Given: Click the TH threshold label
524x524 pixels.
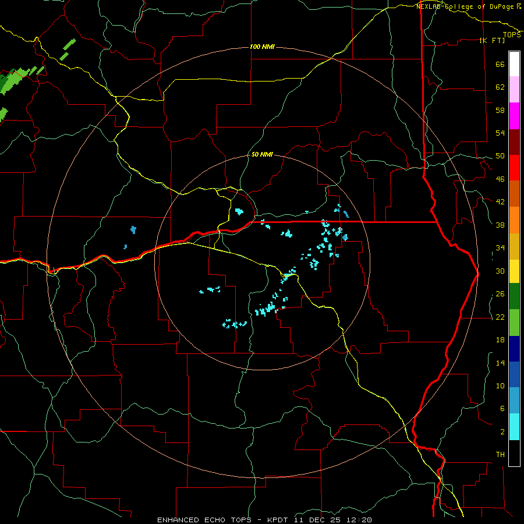Looking at the screenshot, I should click(x=500, y=455).
